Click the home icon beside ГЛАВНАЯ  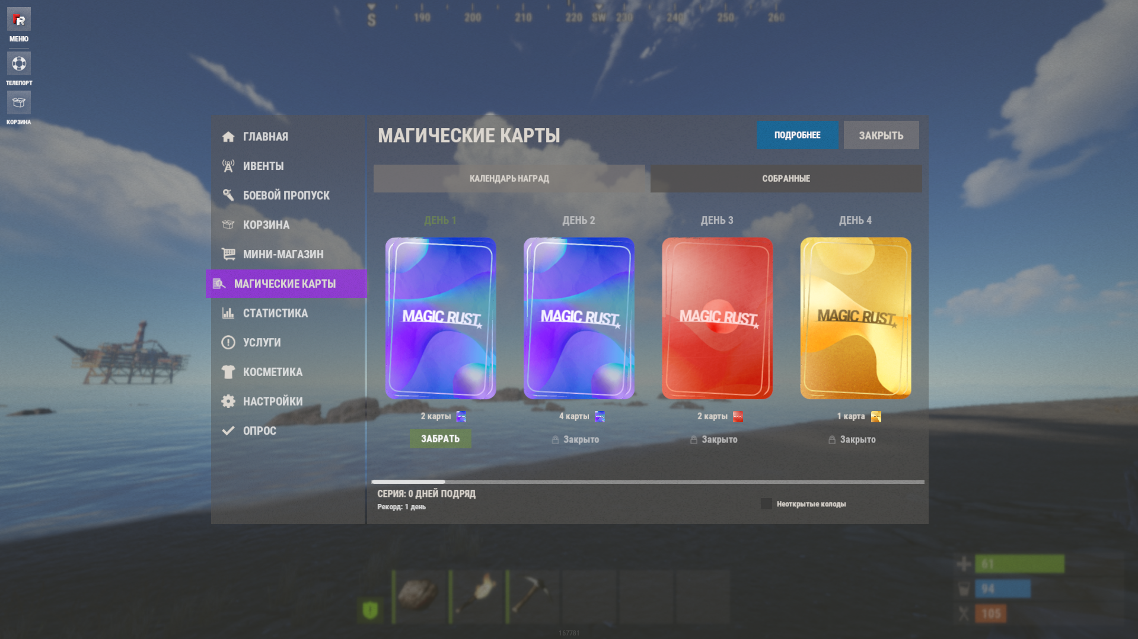[228, 137]
